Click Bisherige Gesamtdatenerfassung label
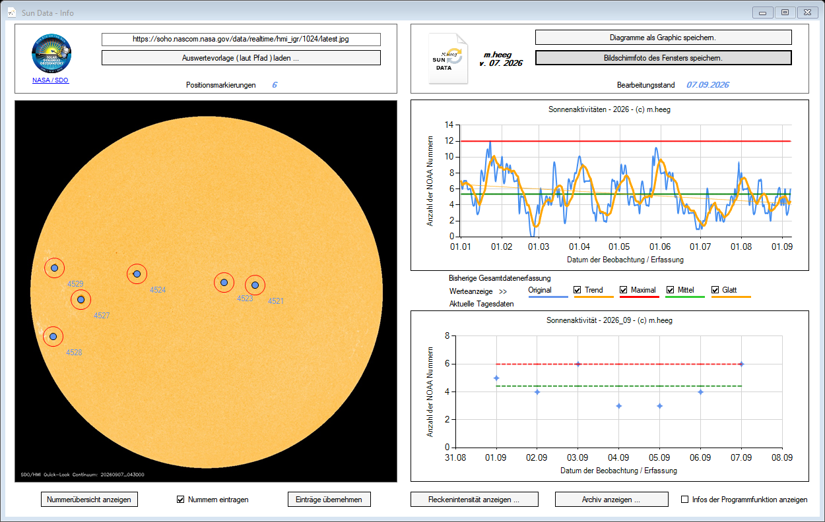825x522 pixels. pyautogui.click(x=500, y=278)
